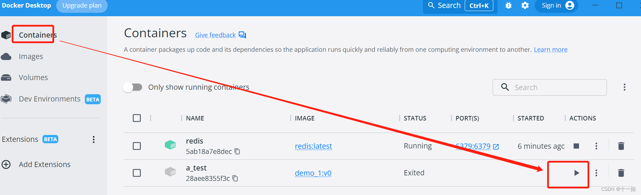
Task: Click the Ctrl+K shortcut badge
Action: pyautogui.click(x=479, y=6)
